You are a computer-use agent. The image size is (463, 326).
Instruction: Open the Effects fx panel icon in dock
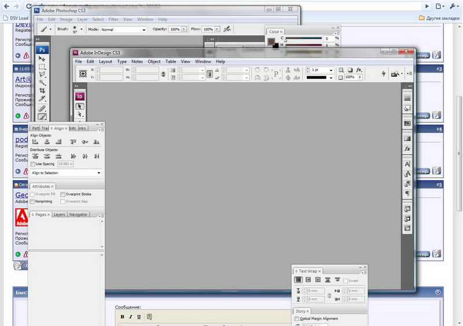pos(407,149)
